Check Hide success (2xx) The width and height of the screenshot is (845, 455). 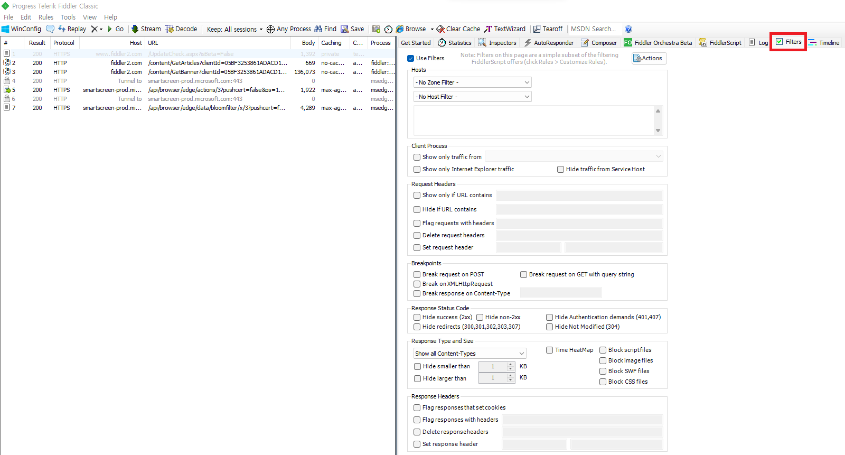pyautogui.click(x=417, y=317)
